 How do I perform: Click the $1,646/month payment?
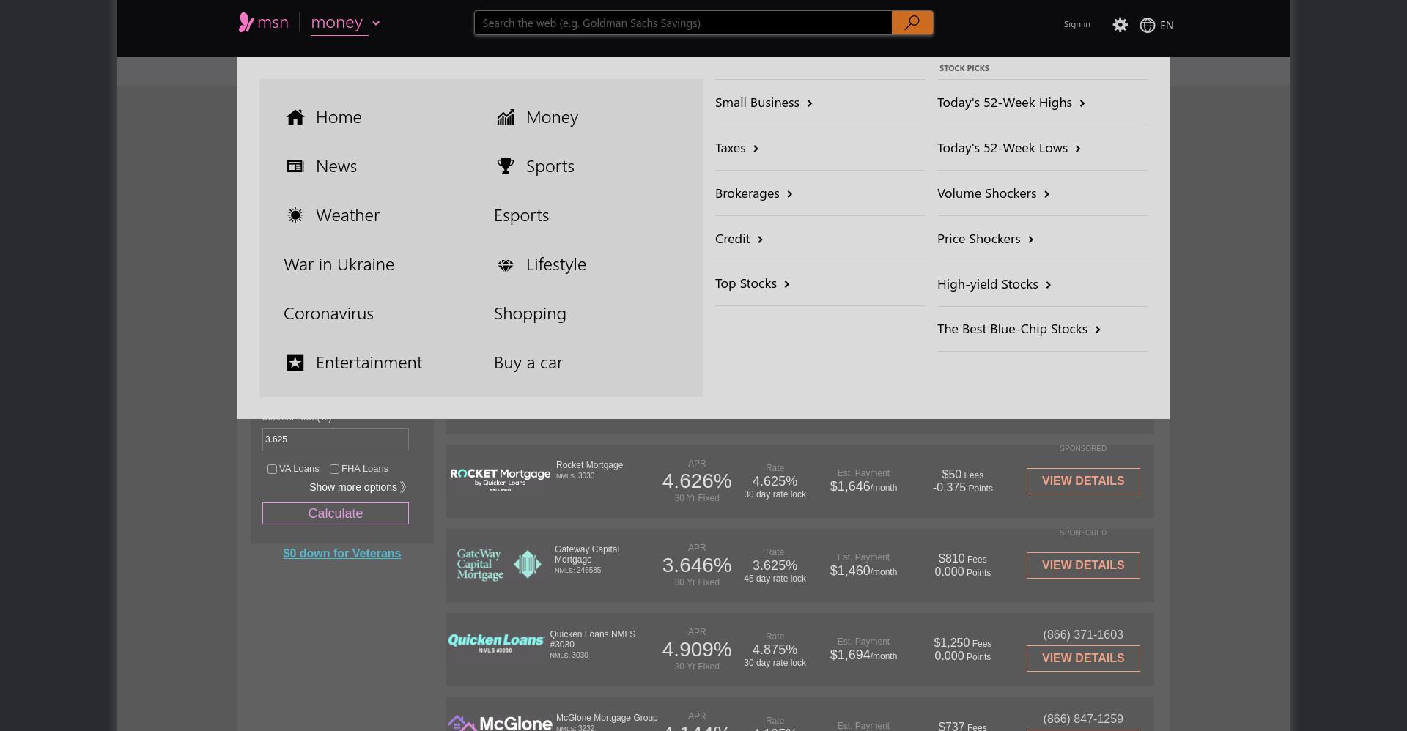(x=863, y=487)
